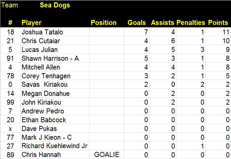Image resolution: width=231 pixels, height=159 pixels.
Task: Select the Penalties column header
Action: tap(192, 23)
